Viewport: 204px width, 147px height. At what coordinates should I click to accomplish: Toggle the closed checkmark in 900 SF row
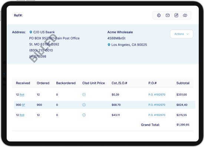(84, 105)
